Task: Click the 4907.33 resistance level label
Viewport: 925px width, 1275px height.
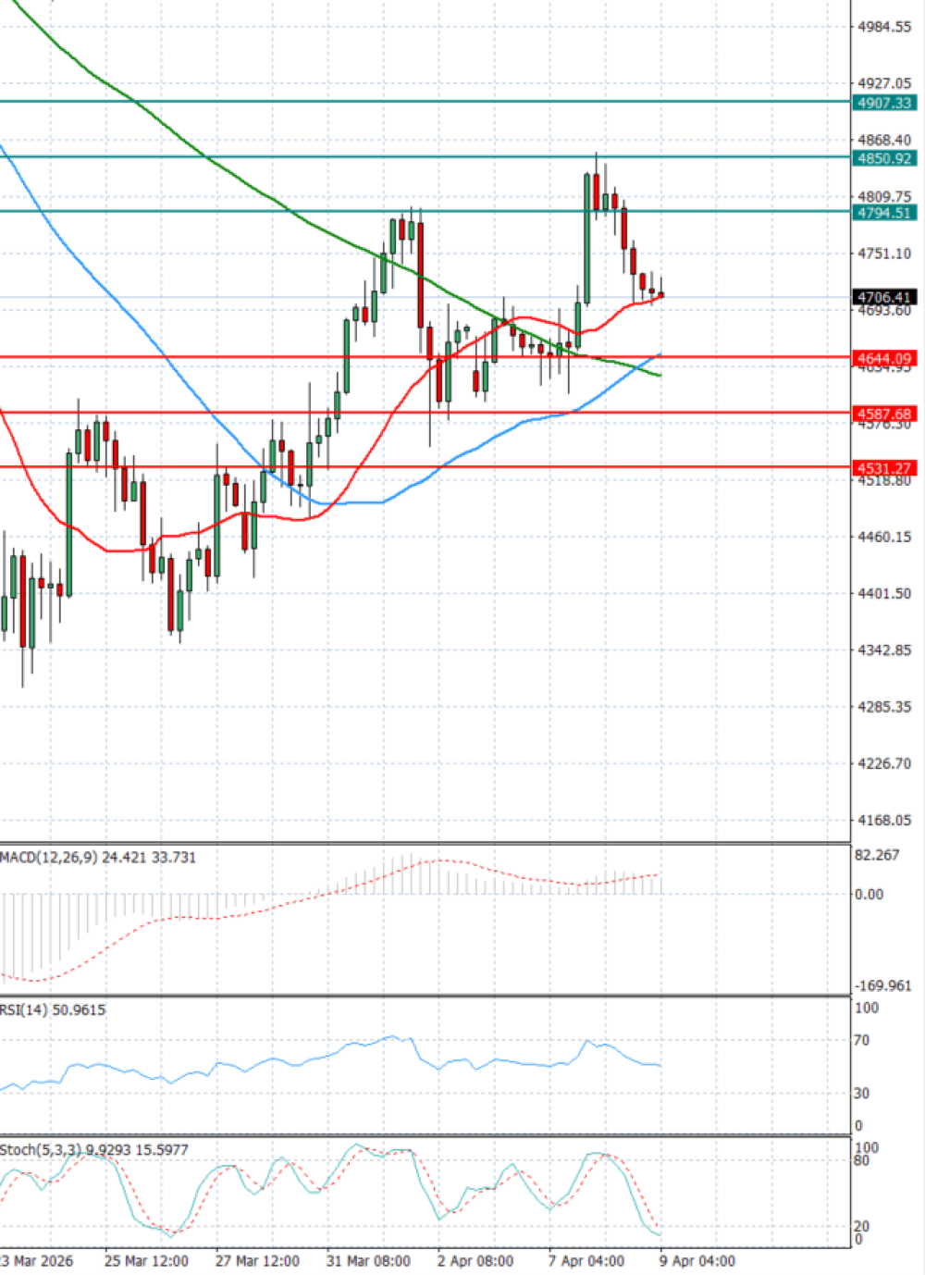Action: 884,103
